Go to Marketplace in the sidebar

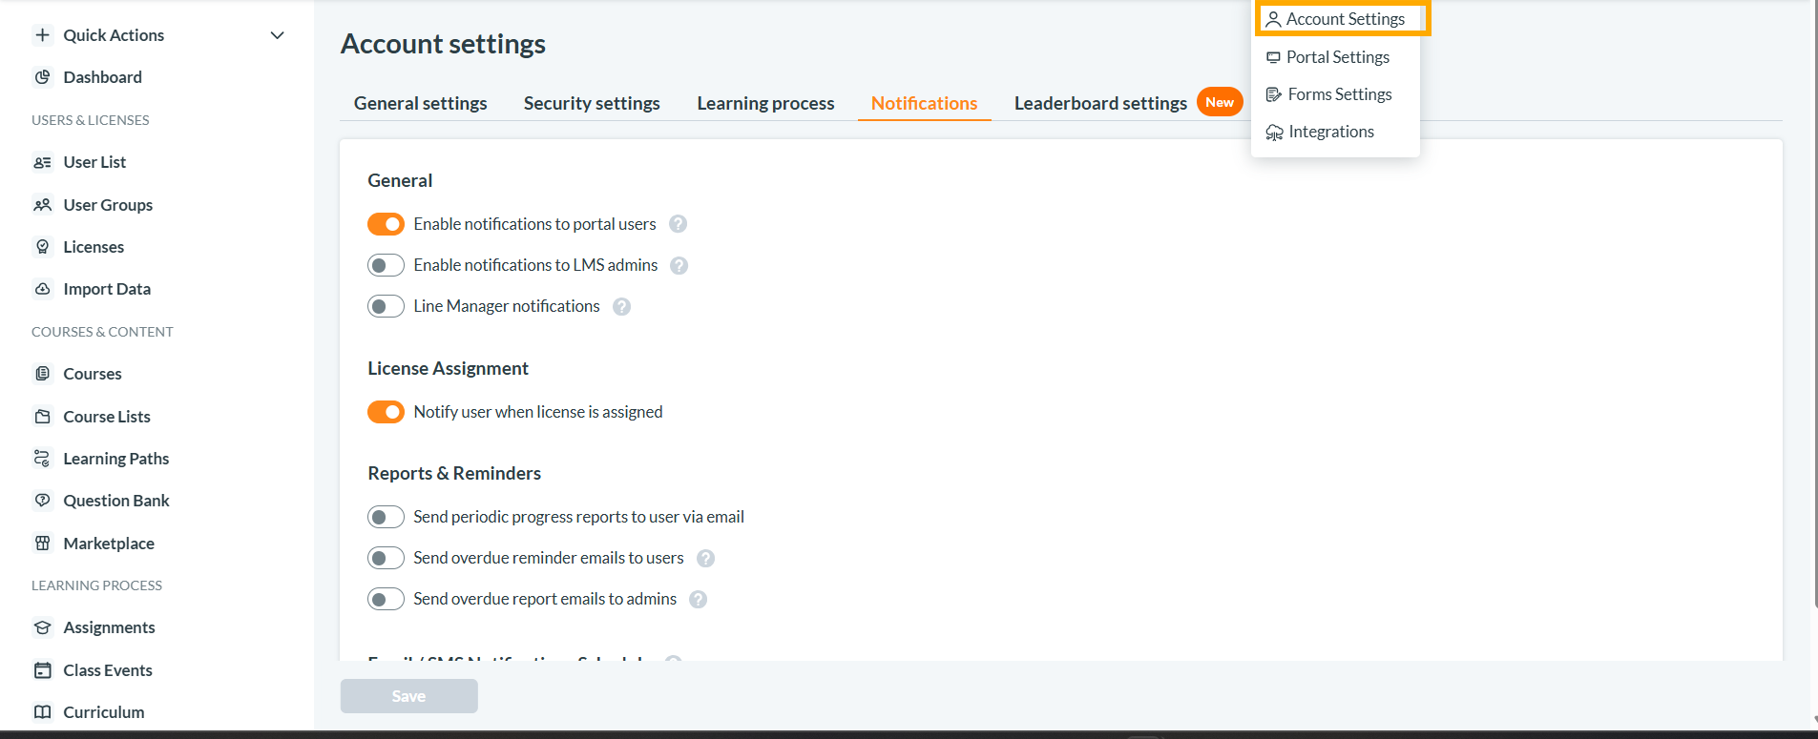(x=109, y=544)
